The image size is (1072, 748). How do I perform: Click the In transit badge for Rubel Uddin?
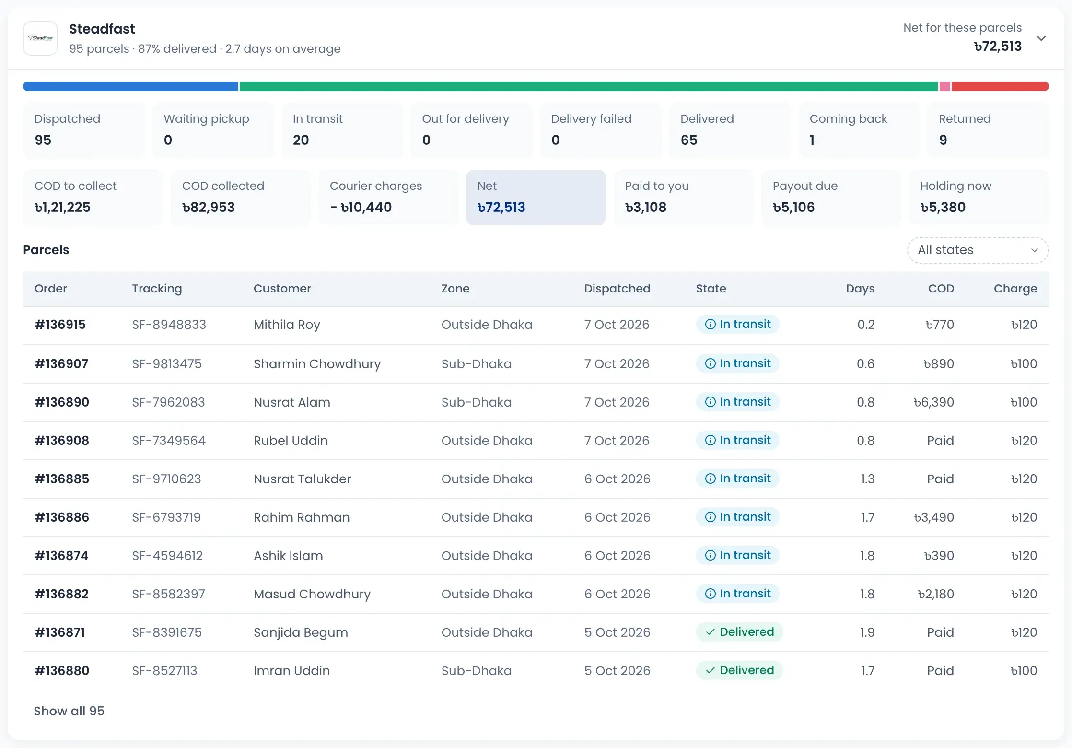pyautogui.click(x=738, y=441)
